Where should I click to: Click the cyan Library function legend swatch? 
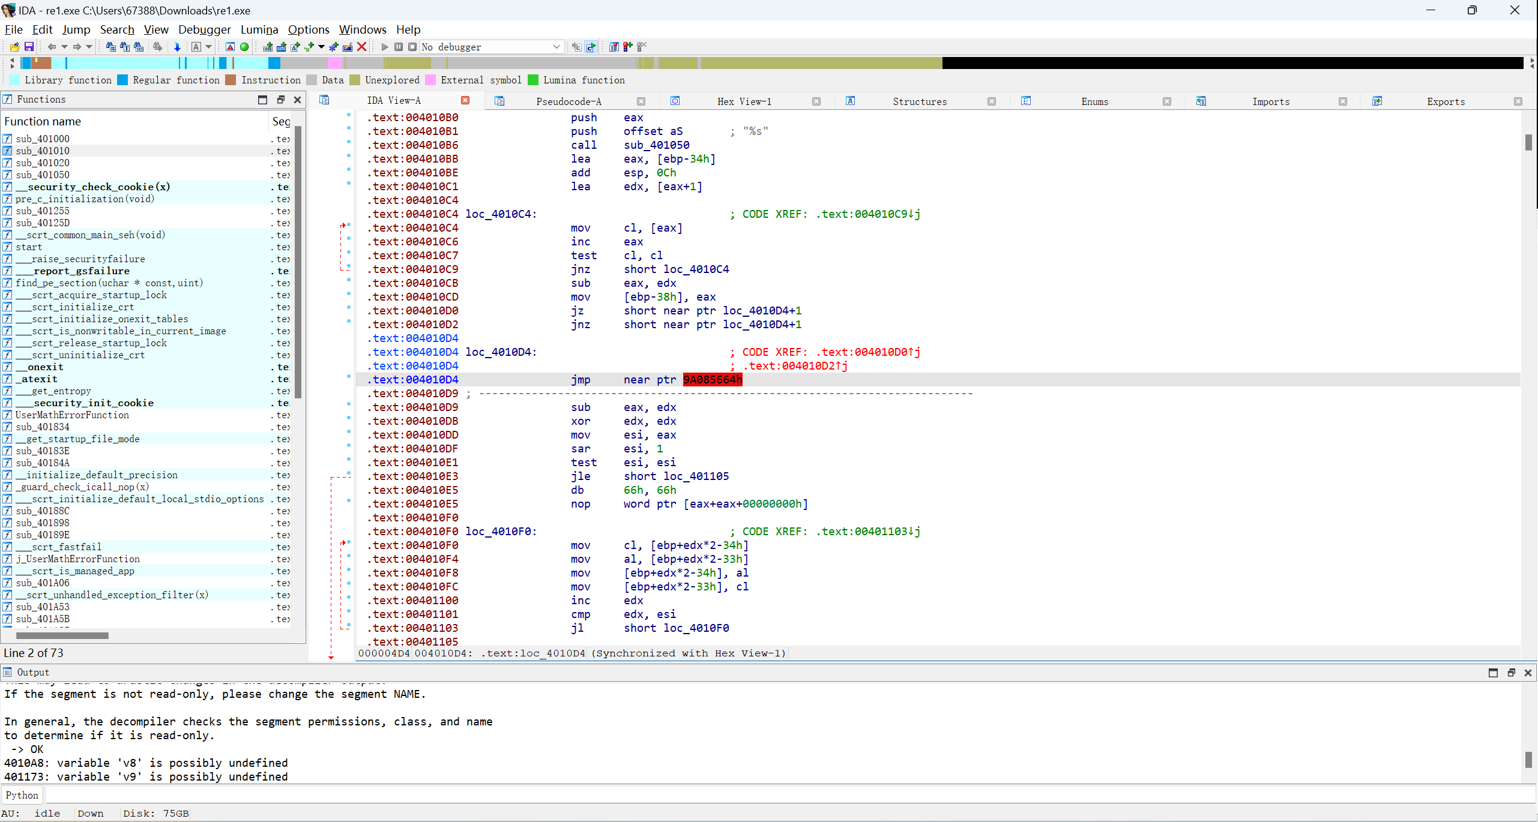click(14, 80)
